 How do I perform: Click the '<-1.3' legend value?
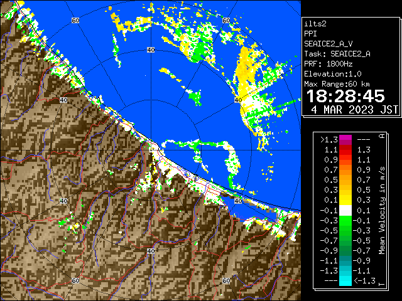point(364,280)
